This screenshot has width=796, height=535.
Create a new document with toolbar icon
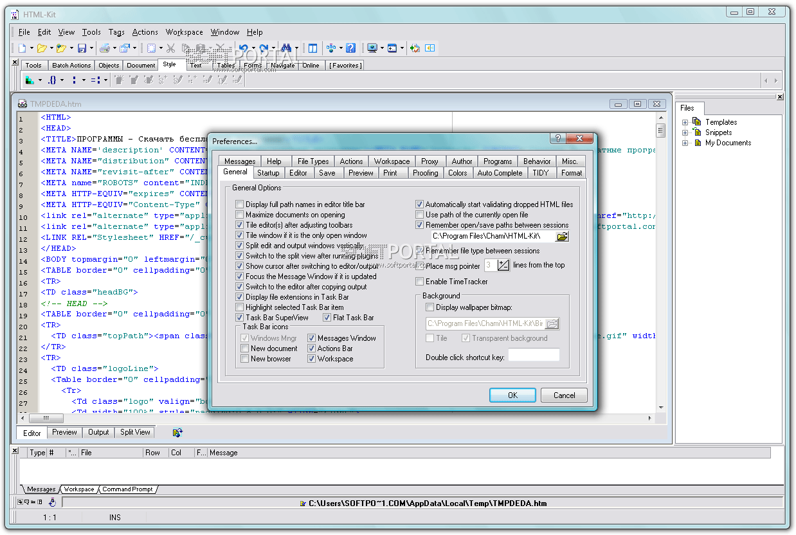click(22, 48)
